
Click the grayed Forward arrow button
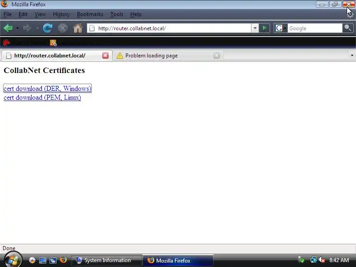pyautogui.click(x=27, y=28)
